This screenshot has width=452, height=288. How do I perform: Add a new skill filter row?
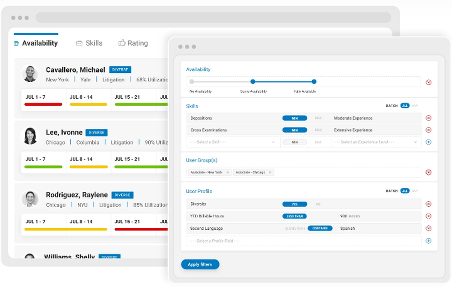coord(428,142)
